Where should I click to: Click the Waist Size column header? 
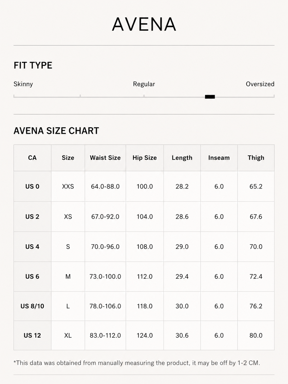coord(105,158)
